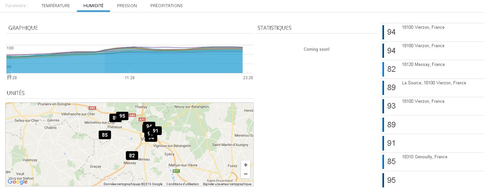Click Signaler une erreur cartographique link

[x=227, y=184]
